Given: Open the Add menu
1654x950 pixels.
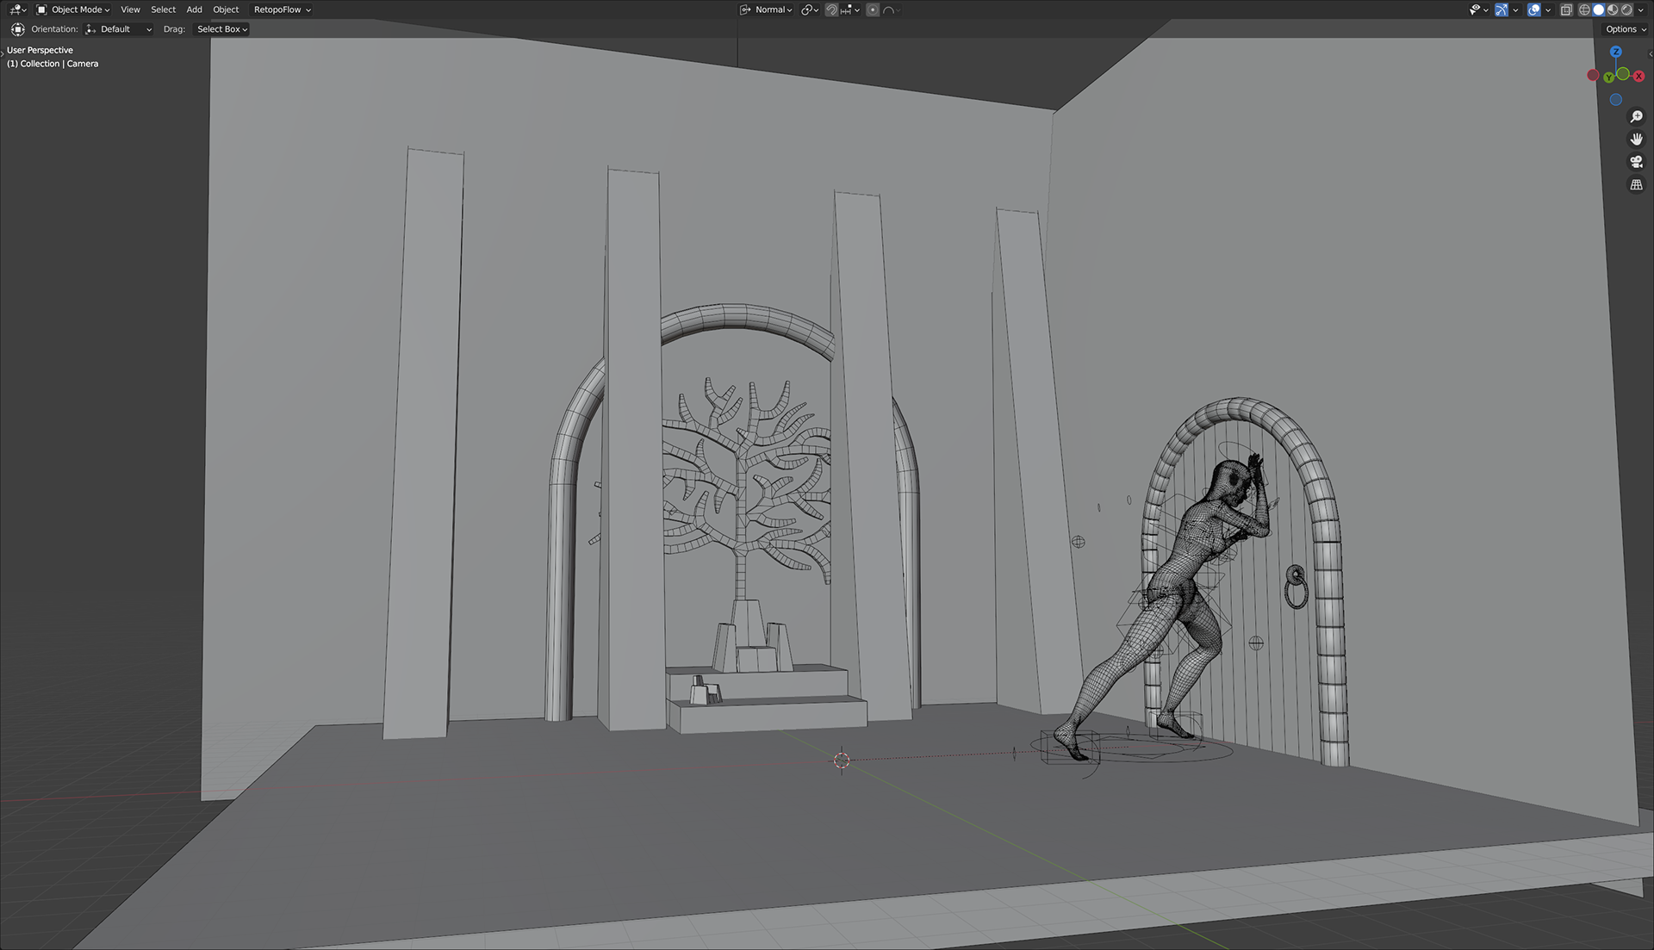Looking at the screenshot, I should [194, 9].
